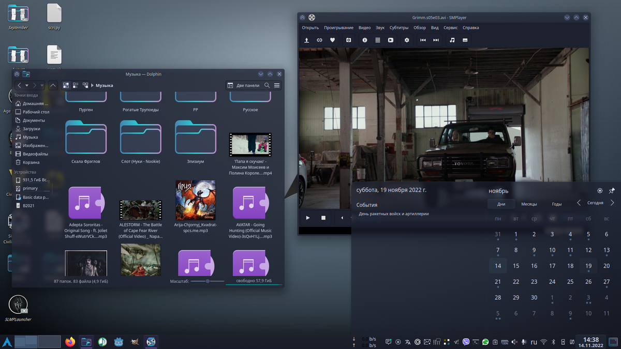
Task: Open the Bluetooth tray icon
Action: [x=553, y=342]
